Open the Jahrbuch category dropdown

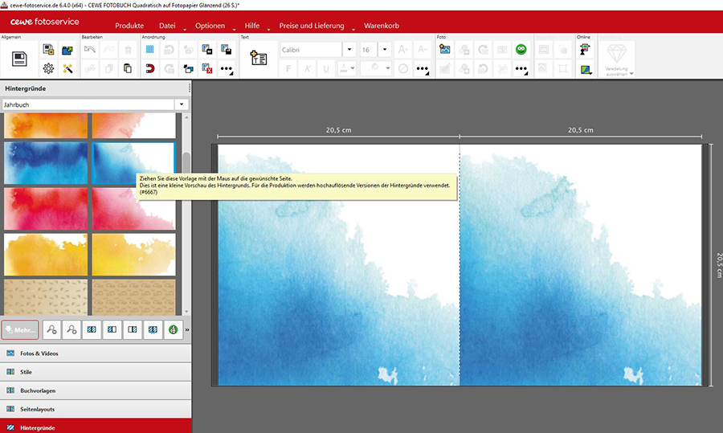pos(182,104)
